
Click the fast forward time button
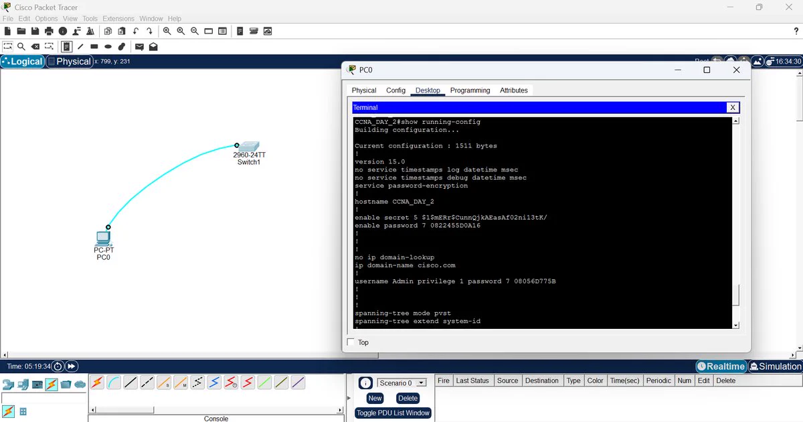tap(71, 366)
